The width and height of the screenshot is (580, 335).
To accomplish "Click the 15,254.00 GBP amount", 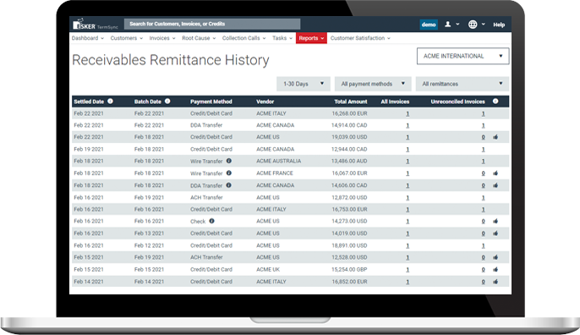I will (x=349, y=270).
